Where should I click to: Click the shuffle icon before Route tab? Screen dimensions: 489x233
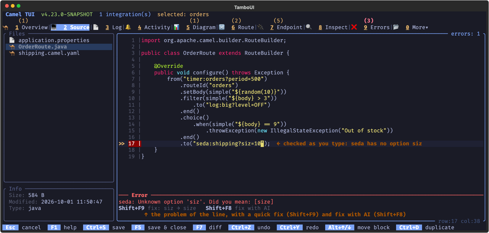point(222,27)
